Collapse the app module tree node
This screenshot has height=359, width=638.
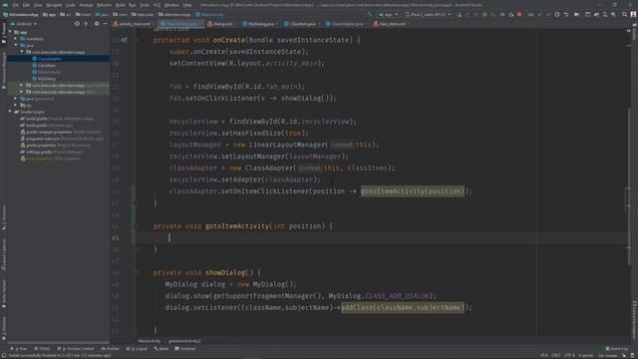pos(10,32)
